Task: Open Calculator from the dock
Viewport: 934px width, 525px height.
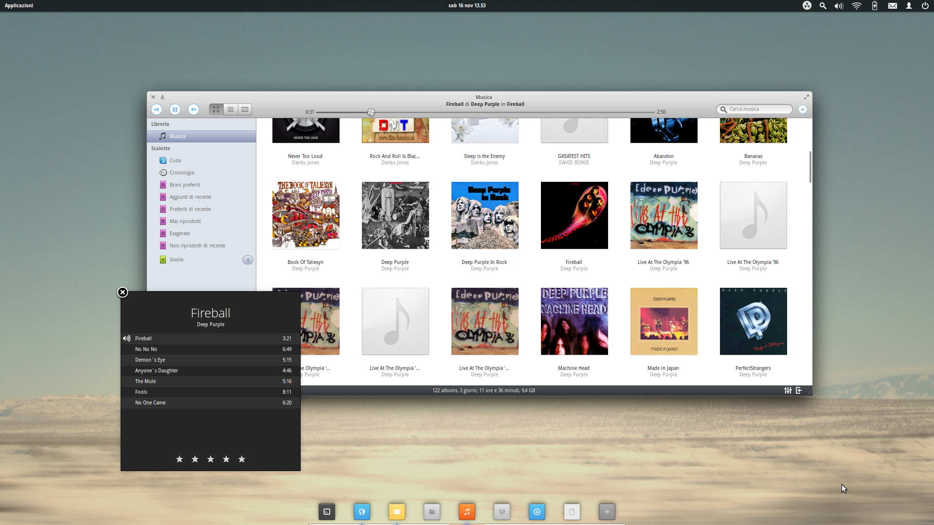Action: 607,511
